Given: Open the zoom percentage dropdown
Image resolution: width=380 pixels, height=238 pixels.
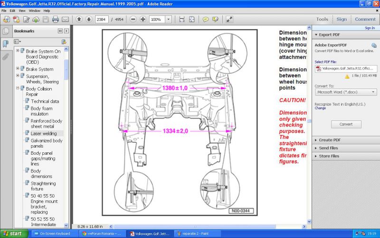Looking at the screenshot, I should [x=168, y=20].
